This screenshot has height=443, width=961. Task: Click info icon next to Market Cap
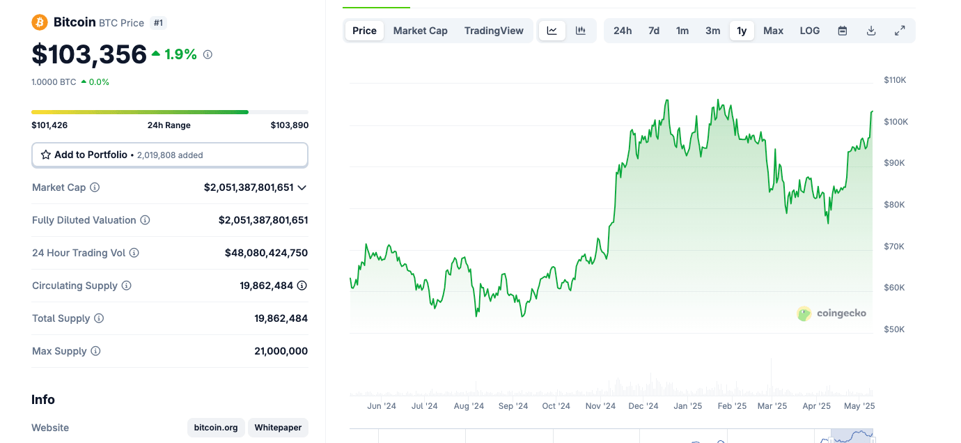coord(95,187)
